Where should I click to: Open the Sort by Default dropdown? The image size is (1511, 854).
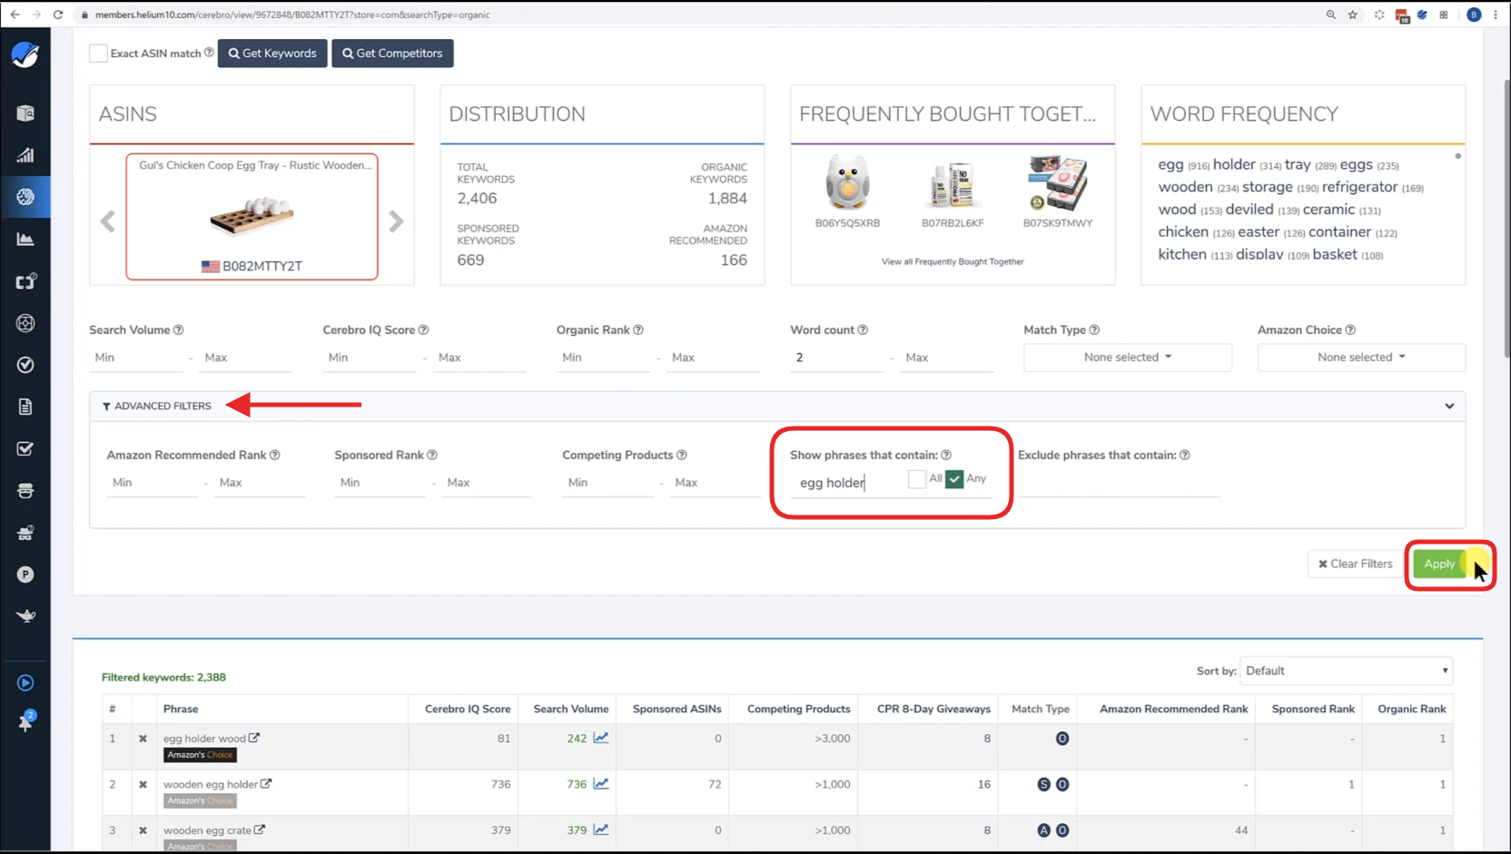(1346, 671)
